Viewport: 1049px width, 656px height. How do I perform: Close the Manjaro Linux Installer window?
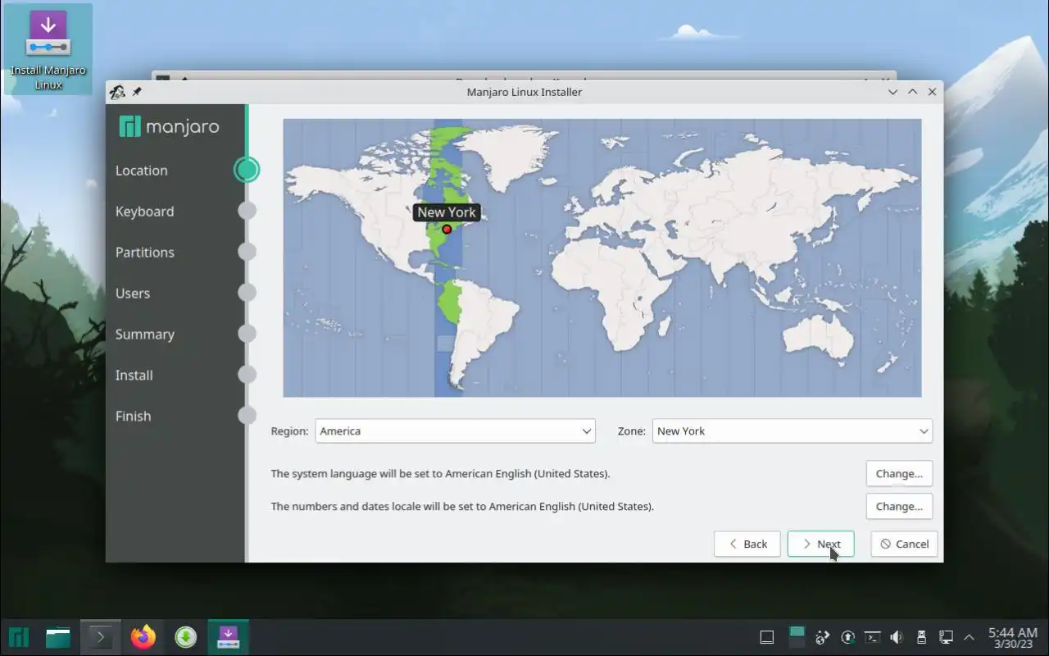coord(932,92)
